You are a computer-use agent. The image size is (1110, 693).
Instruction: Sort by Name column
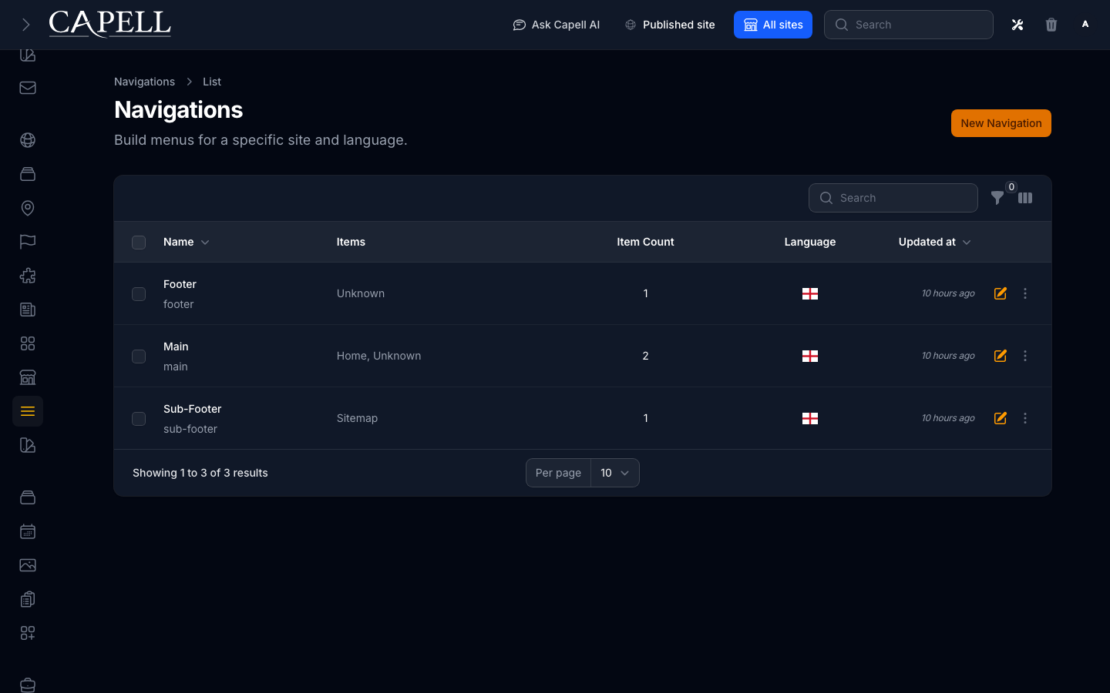click(x=187, y=242)
